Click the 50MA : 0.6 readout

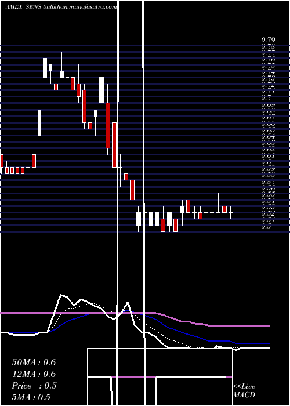[34, 362]
